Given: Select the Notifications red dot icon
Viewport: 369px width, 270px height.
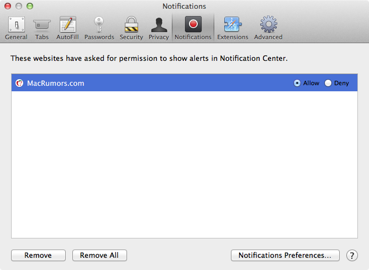Looking at the screenshot, I should (193, 24).
